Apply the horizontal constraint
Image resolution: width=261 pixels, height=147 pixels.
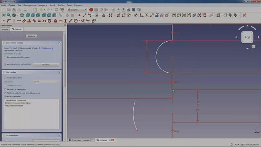[19, 21]
